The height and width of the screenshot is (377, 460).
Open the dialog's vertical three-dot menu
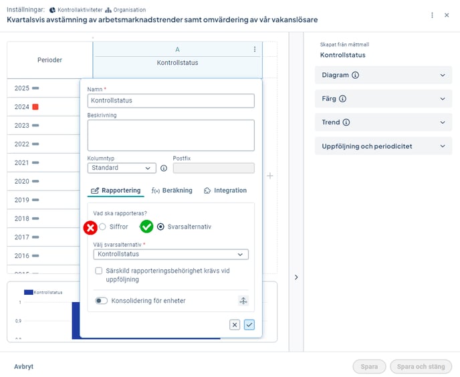tap(432, 15)
